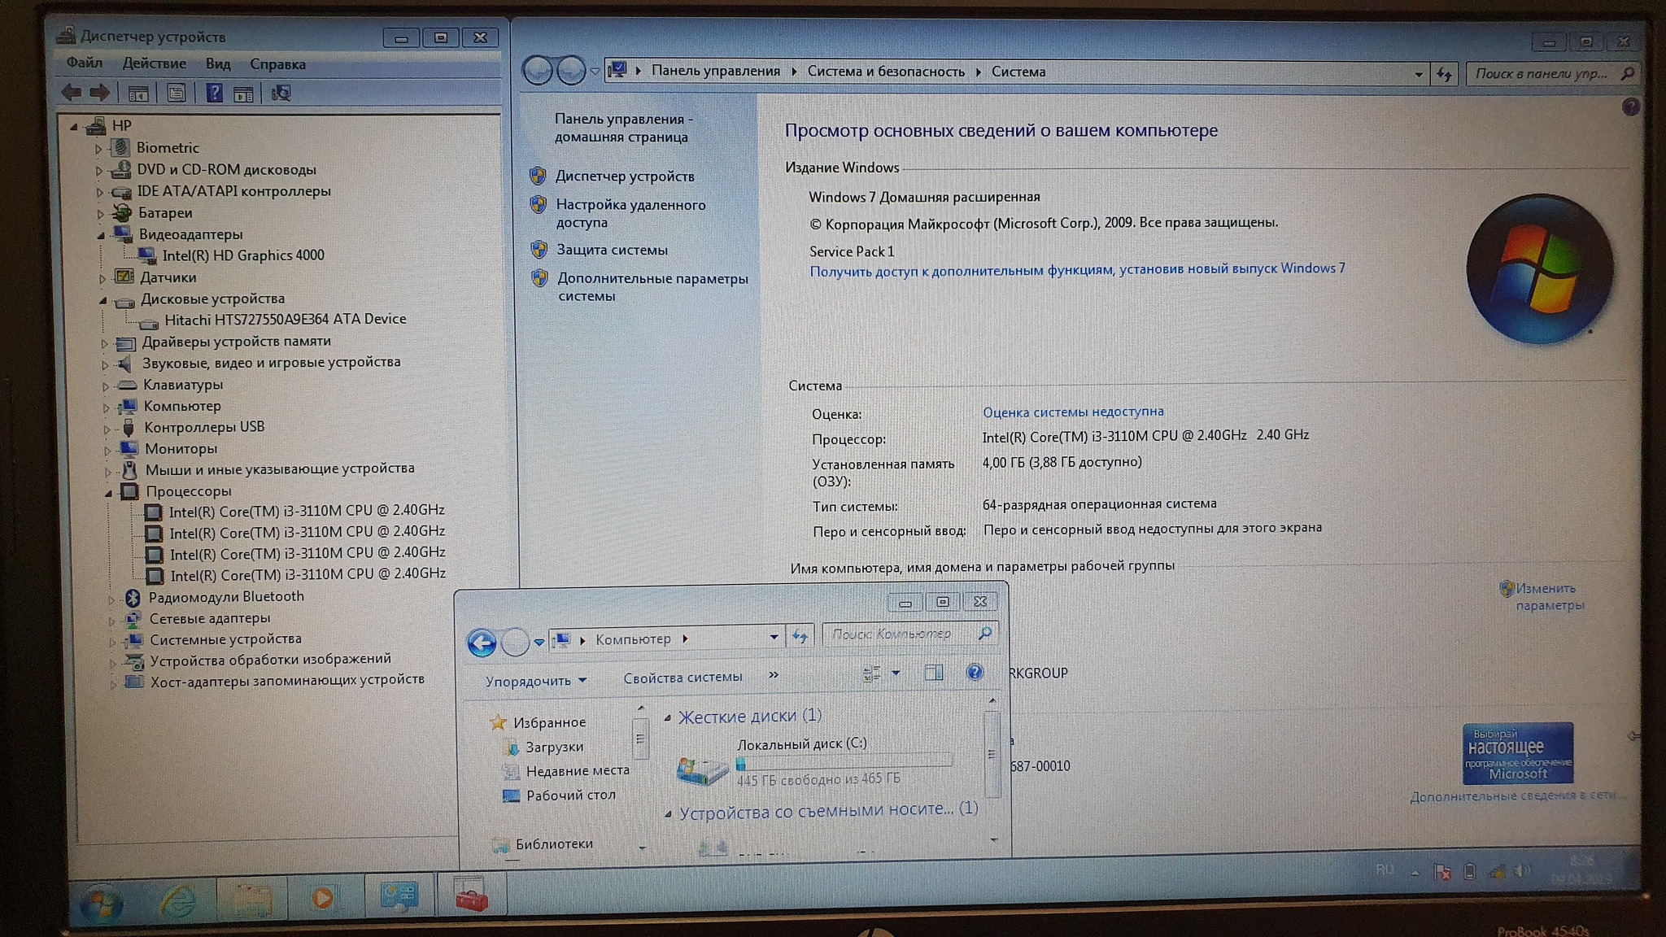Collapse the Процессоры tree node
Viewport: 1666px width, 937px height.
(x=109, y=493)
